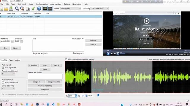Viewport: 190px width, 106px height.
Task: Click the Start time spinner arrows
Action: click(x=12, y=41)
